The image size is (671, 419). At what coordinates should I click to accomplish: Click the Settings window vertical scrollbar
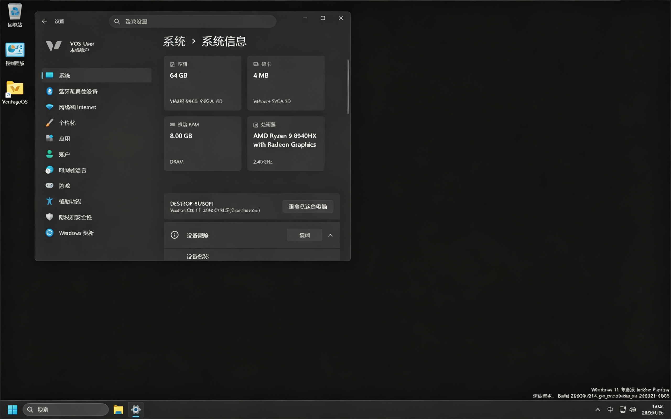tap(348, 86)
